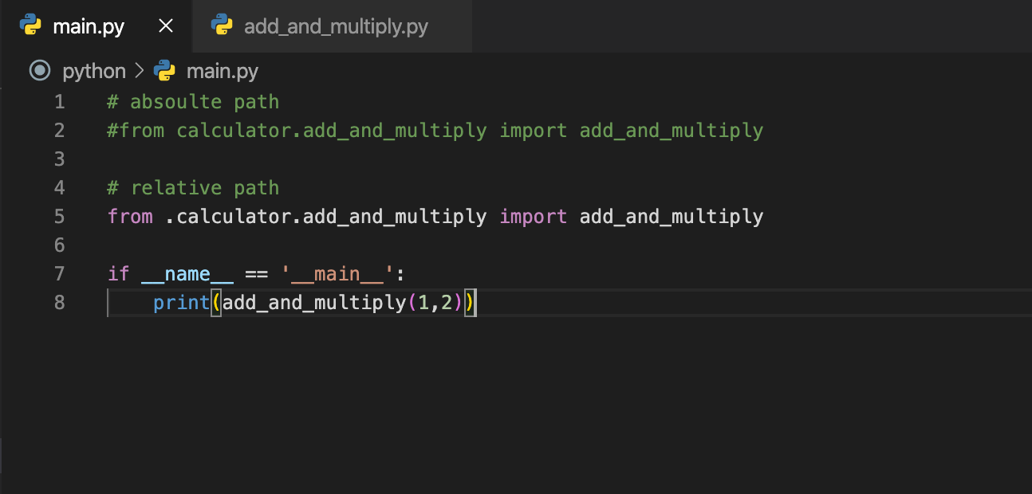Click the circular indicator left of the breadcrumb
This screenshot has height=494, width=1032.
38,71
